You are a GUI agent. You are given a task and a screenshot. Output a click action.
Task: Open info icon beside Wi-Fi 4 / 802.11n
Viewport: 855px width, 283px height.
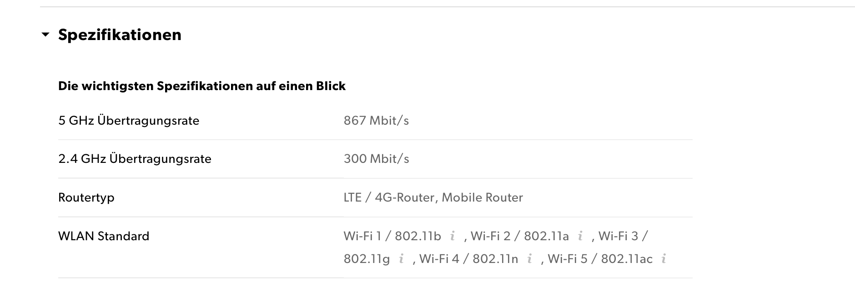(x=529, y=259)
